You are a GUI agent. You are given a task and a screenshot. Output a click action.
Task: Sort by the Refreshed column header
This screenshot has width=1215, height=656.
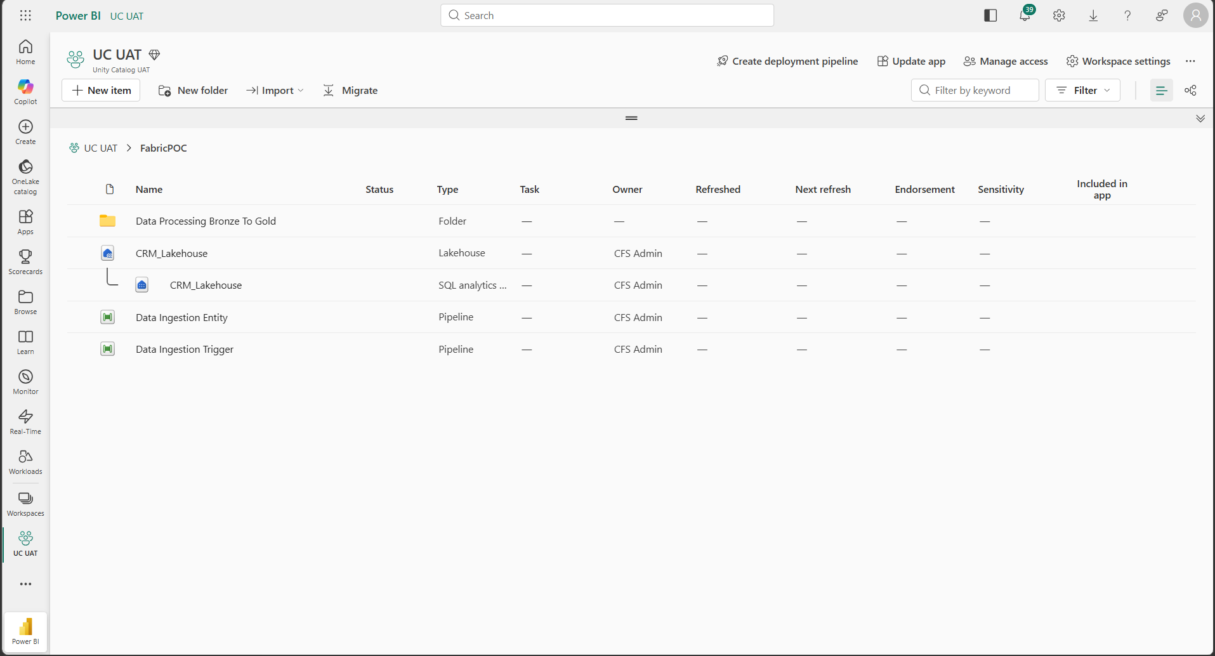718,189
